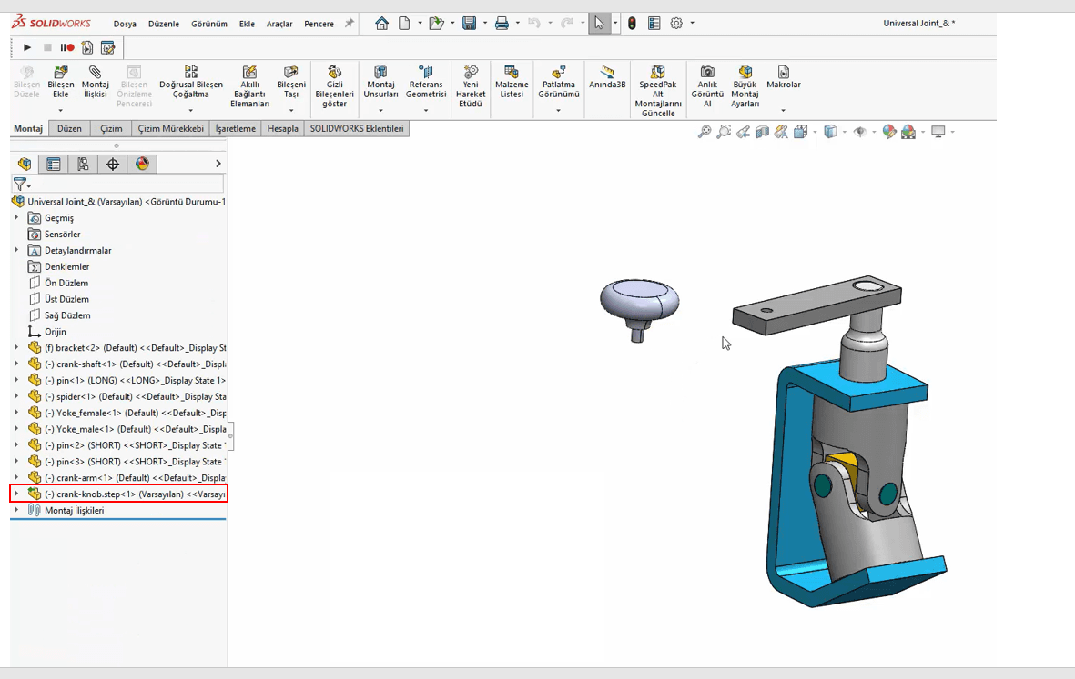Image resolution: width=1075 pixels, height=679 pixels.
Task: Play the macro with play button
Action: pos(26,47)
